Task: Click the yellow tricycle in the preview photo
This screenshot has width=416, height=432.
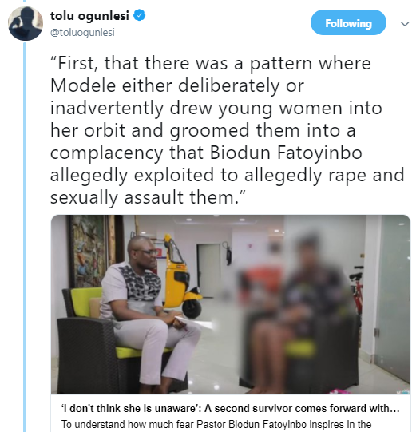Action: click(181, 275)
